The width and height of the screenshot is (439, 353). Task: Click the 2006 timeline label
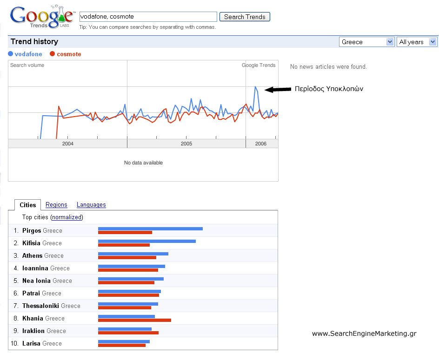[260, 144]
